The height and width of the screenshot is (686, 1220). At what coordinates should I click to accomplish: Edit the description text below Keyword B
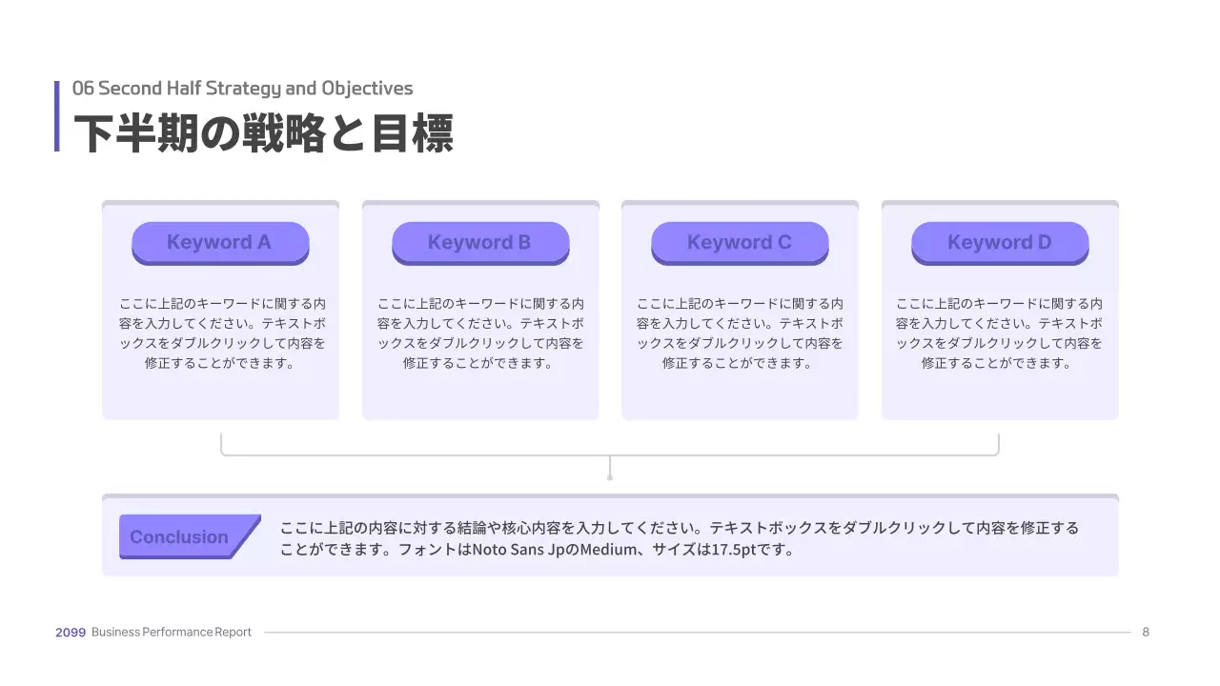pyautogui.click(x=480, y=333)
